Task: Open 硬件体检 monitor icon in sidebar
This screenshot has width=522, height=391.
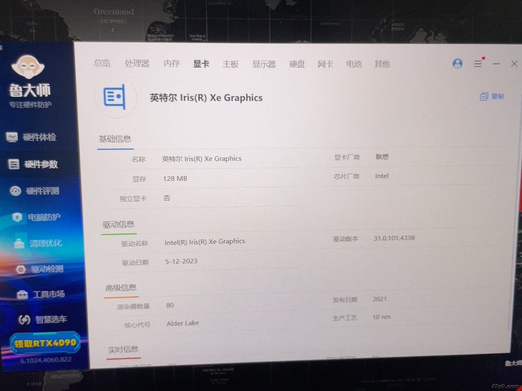Action: pos(12,137)
